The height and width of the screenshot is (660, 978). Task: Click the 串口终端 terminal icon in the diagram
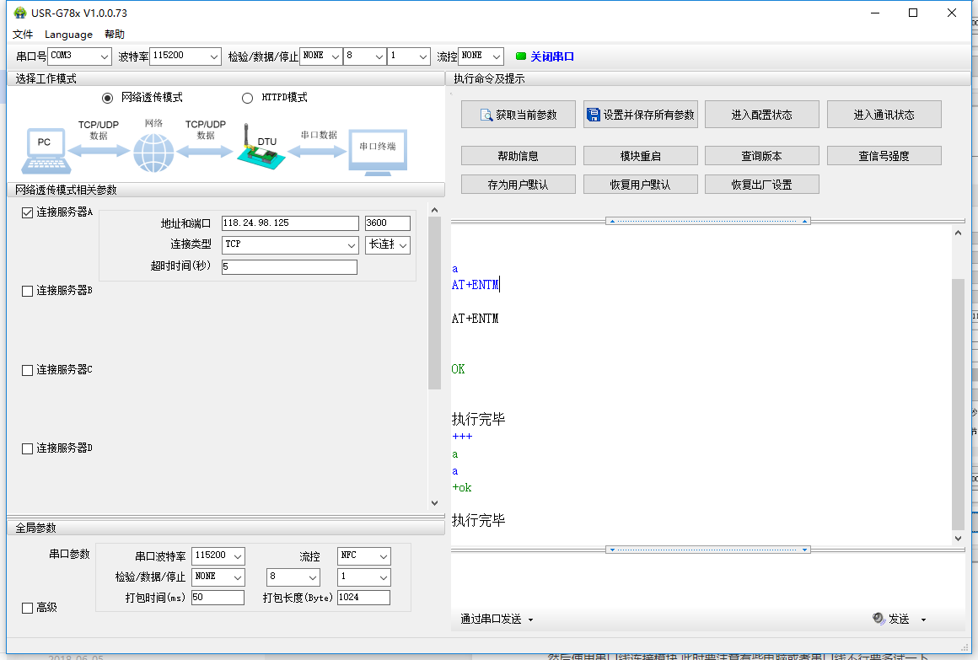(377, 152)
